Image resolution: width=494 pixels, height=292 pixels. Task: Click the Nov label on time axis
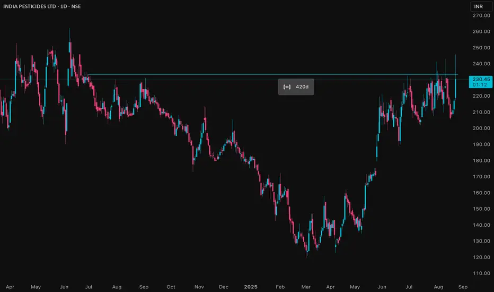tap(199, 287)
